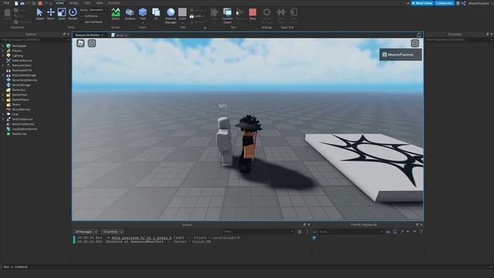The width and height of the screenshot is (494, 278).
Task: Pick the Color swatch in Edit group
Action: [x=182, y=12]
